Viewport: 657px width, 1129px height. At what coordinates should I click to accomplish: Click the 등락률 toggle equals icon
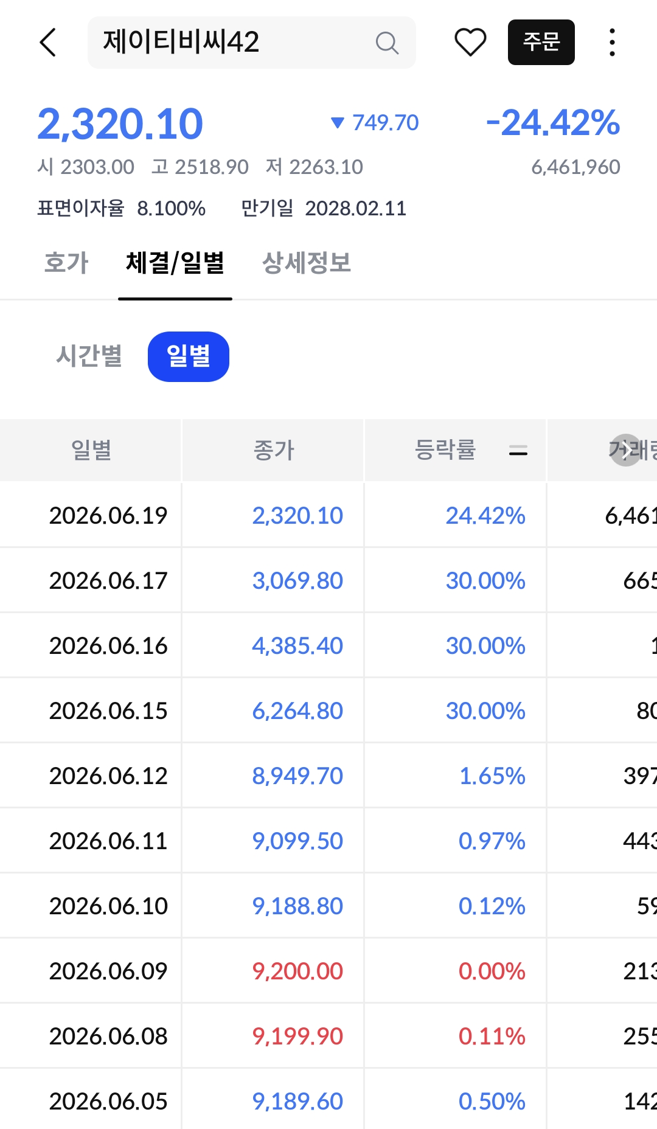coord(518,451)
